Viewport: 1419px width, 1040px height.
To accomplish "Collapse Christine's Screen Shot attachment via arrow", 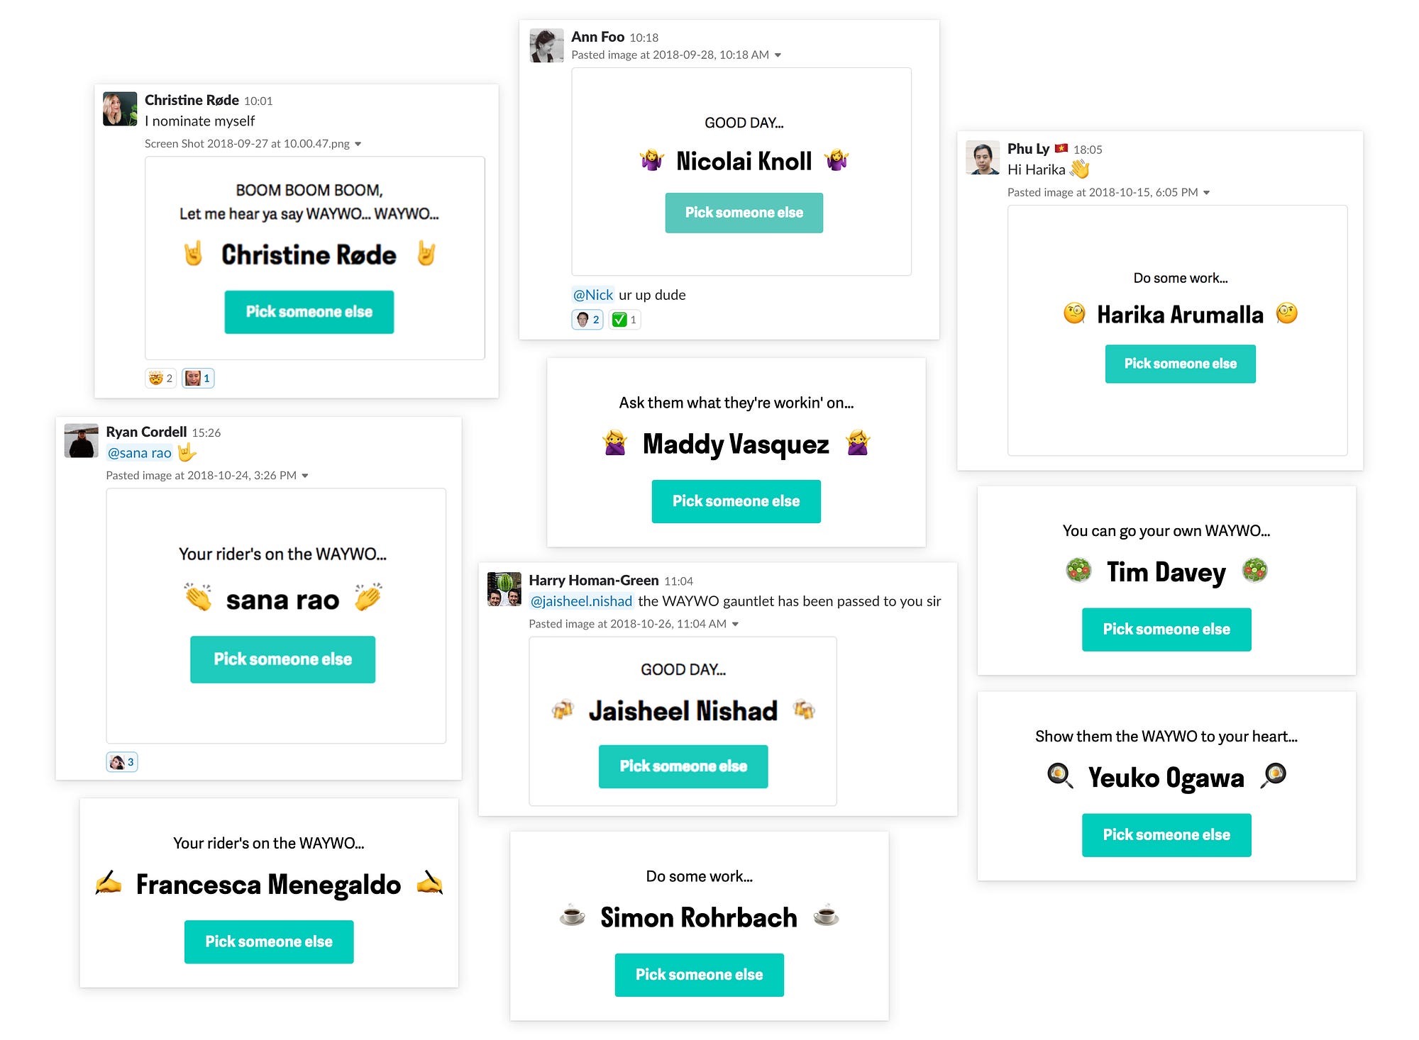I will pyautogui.click(x=358, y=144).
